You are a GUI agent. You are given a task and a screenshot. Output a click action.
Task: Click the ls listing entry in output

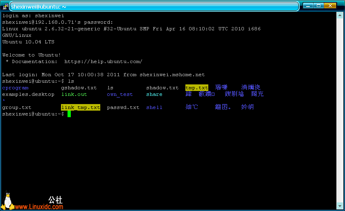[110, 88]
